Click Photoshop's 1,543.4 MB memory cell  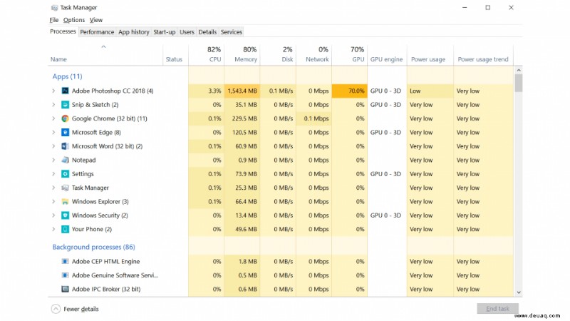click(x=242, y=91)
